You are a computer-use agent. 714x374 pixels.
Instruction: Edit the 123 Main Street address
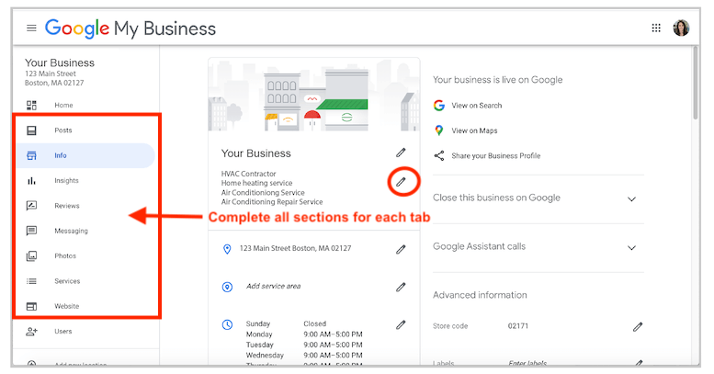point(401,249)
